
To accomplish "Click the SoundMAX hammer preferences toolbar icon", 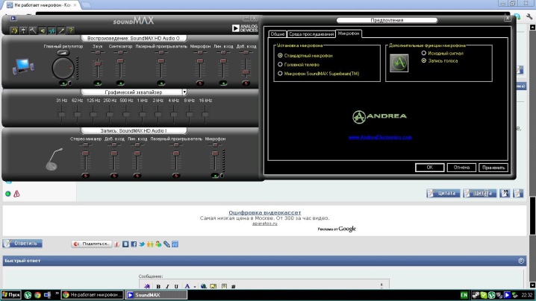I will click(x=33, y=31).
